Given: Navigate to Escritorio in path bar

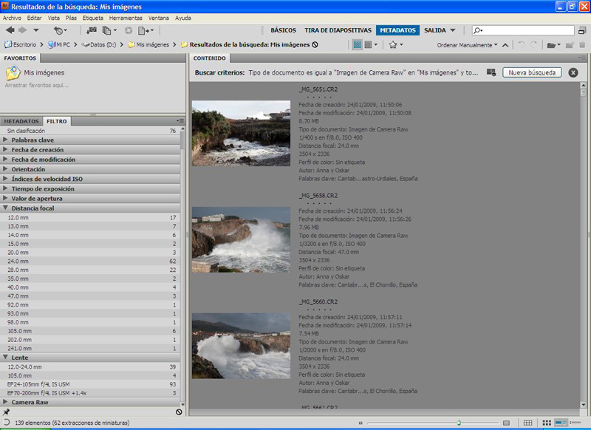Looking at the screenshot, I should 21,44.
